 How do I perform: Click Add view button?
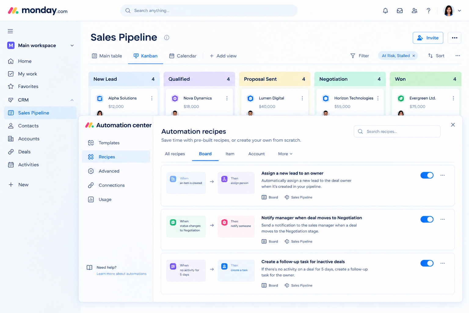[x=223, y=56]
